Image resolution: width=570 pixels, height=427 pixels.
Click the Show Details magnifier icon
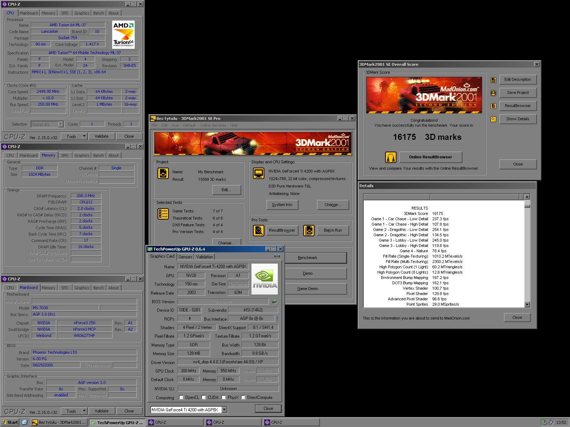point(493,119)
